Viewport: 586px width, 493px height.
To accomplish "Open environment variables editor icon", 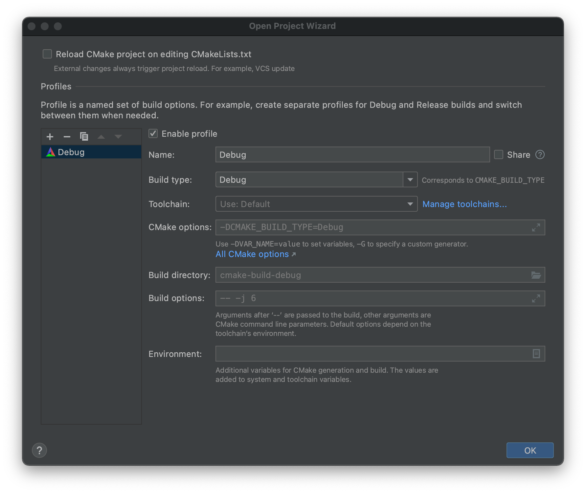I will click(x=536, y=354).
